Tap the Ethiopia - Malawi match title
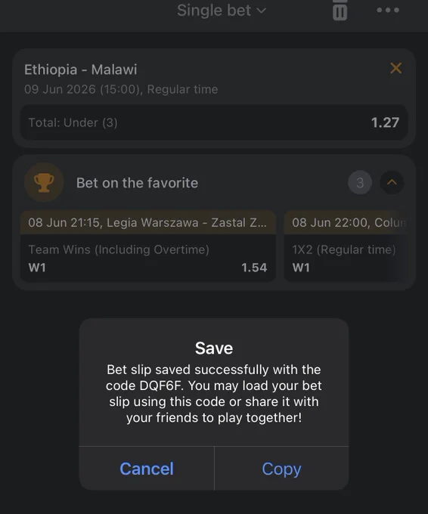This screenshot has width=428, height=514. (81, 70)
